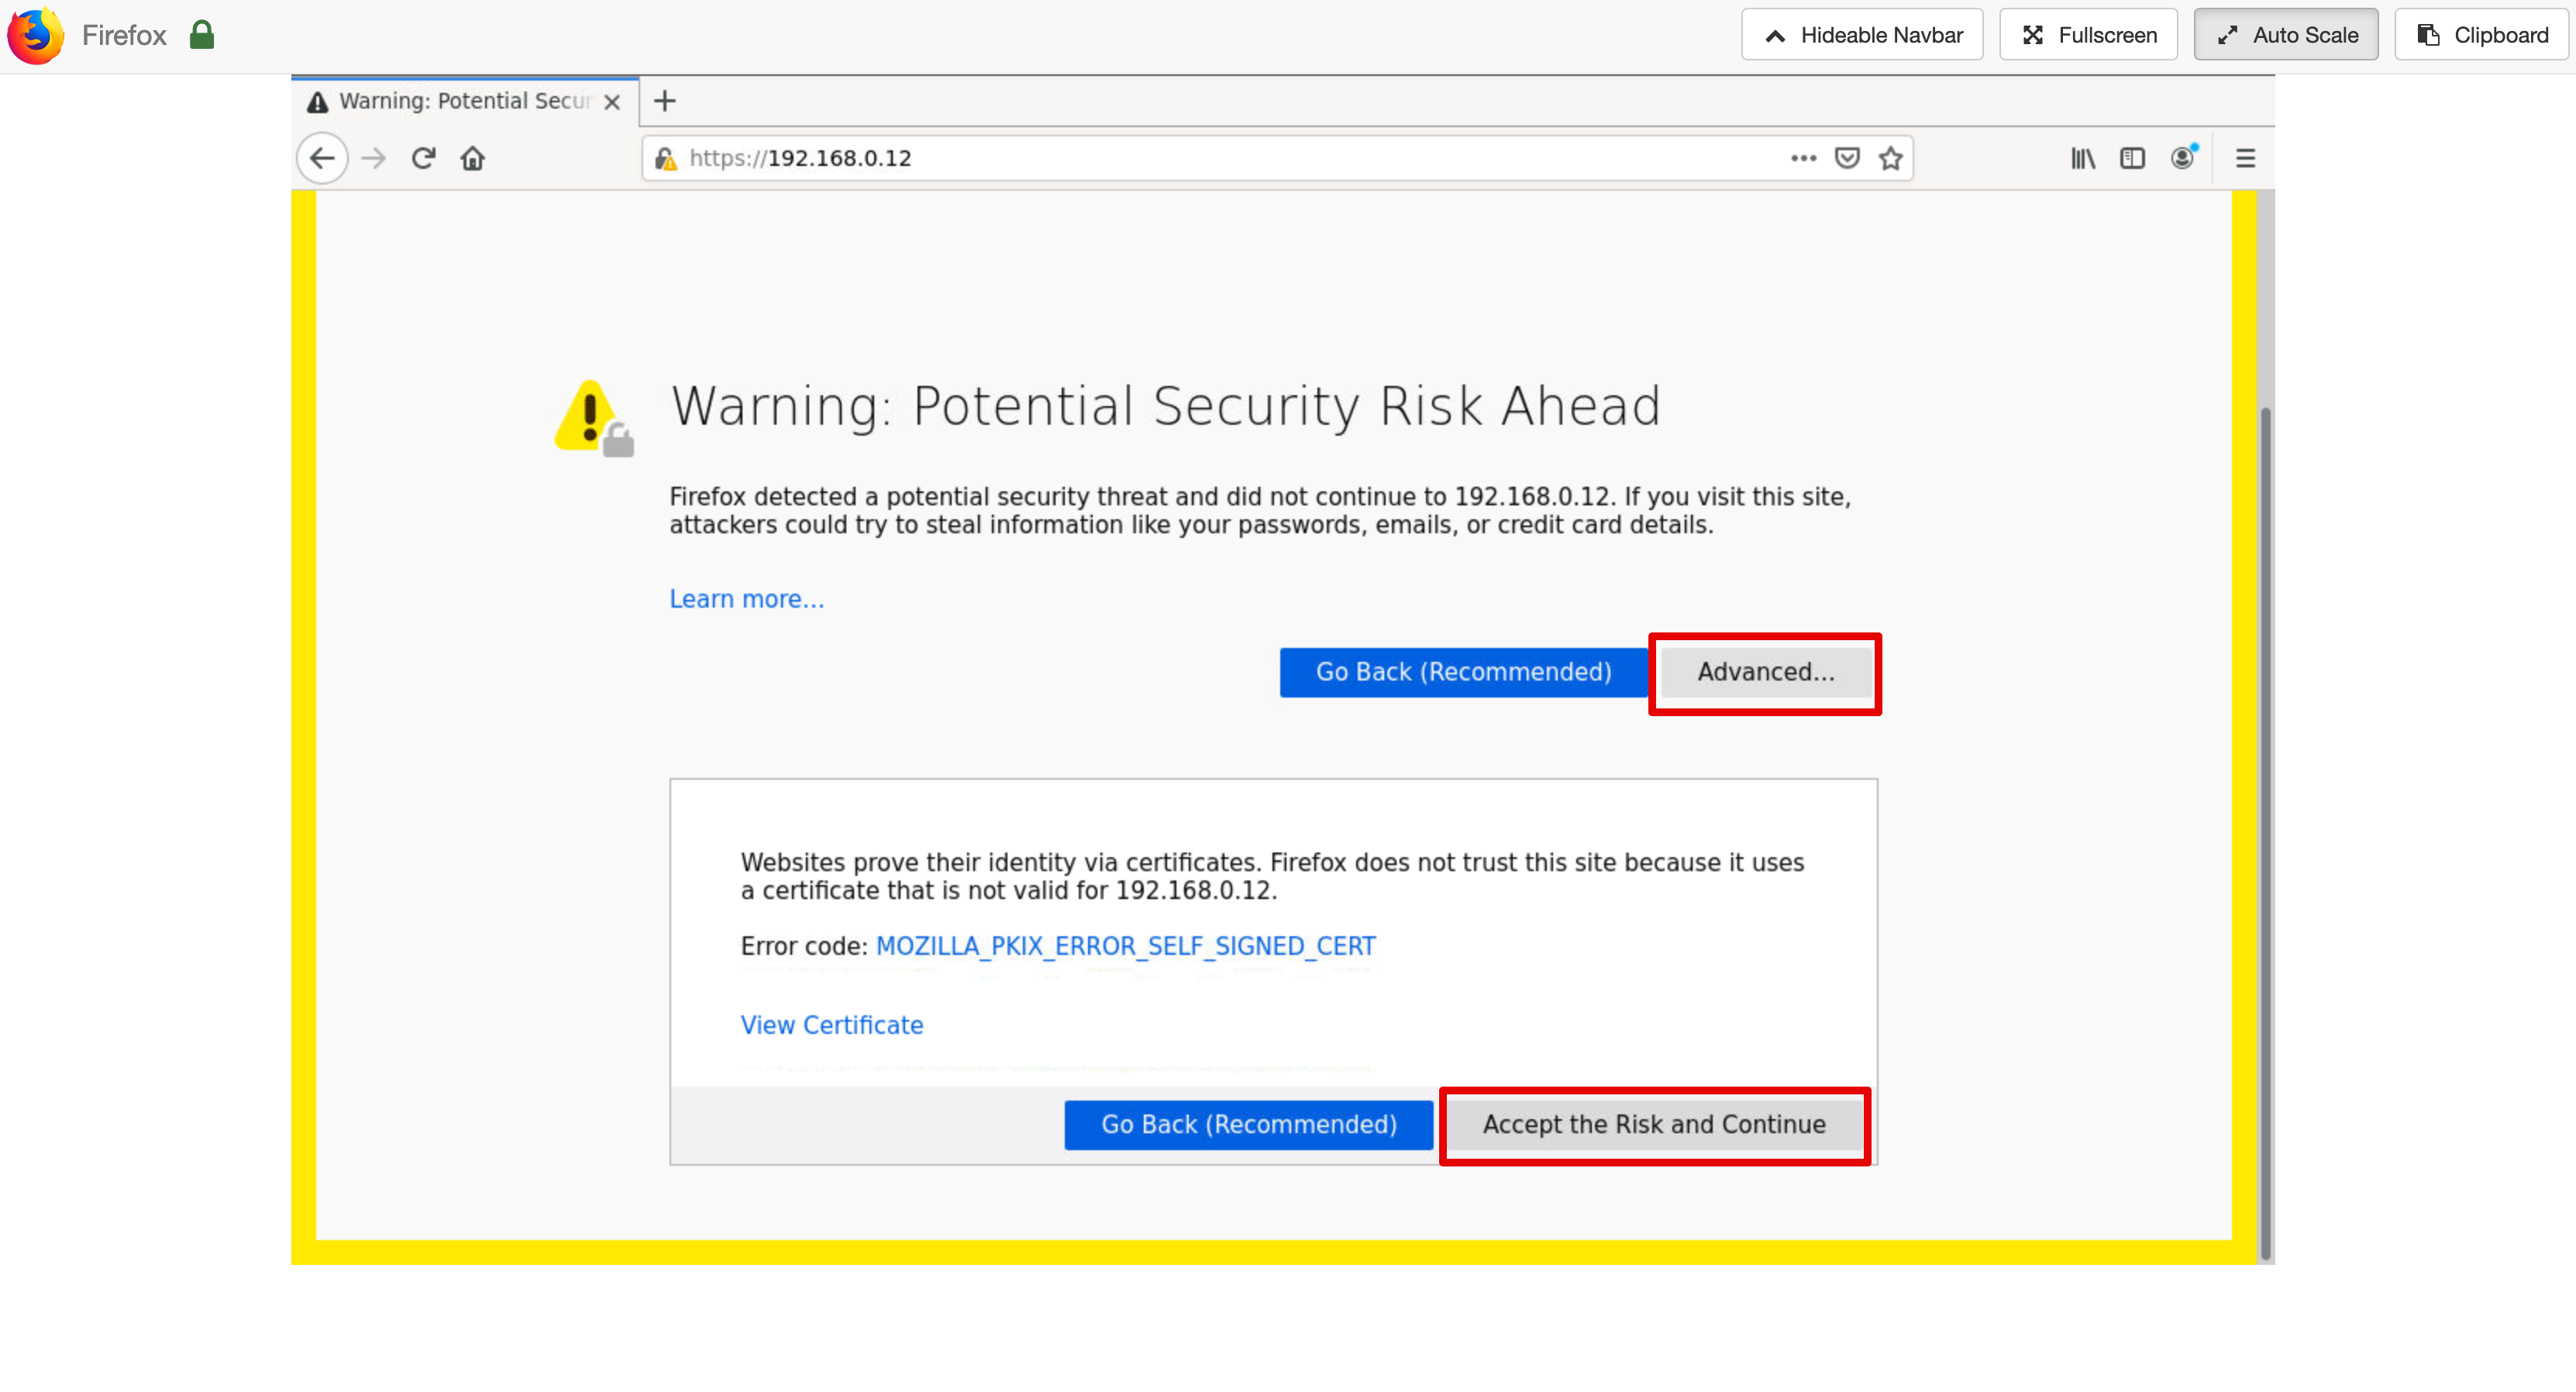Toggle Auto Scale option

(x=2286, y=35)
